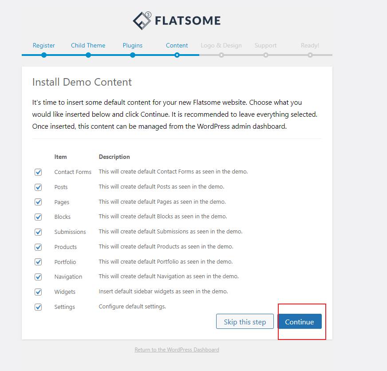
Task: Click the Blocks item label
Action: 63,217
